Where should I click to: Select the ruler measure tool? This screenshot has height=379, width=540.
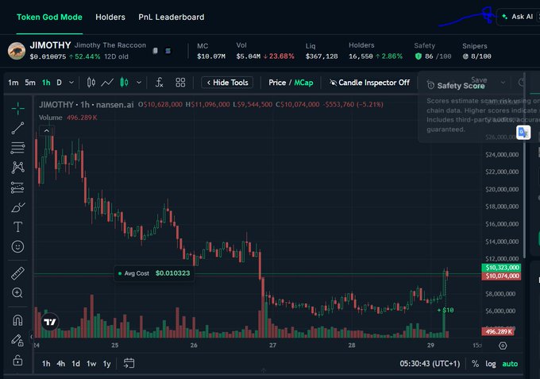pos(17,273)
